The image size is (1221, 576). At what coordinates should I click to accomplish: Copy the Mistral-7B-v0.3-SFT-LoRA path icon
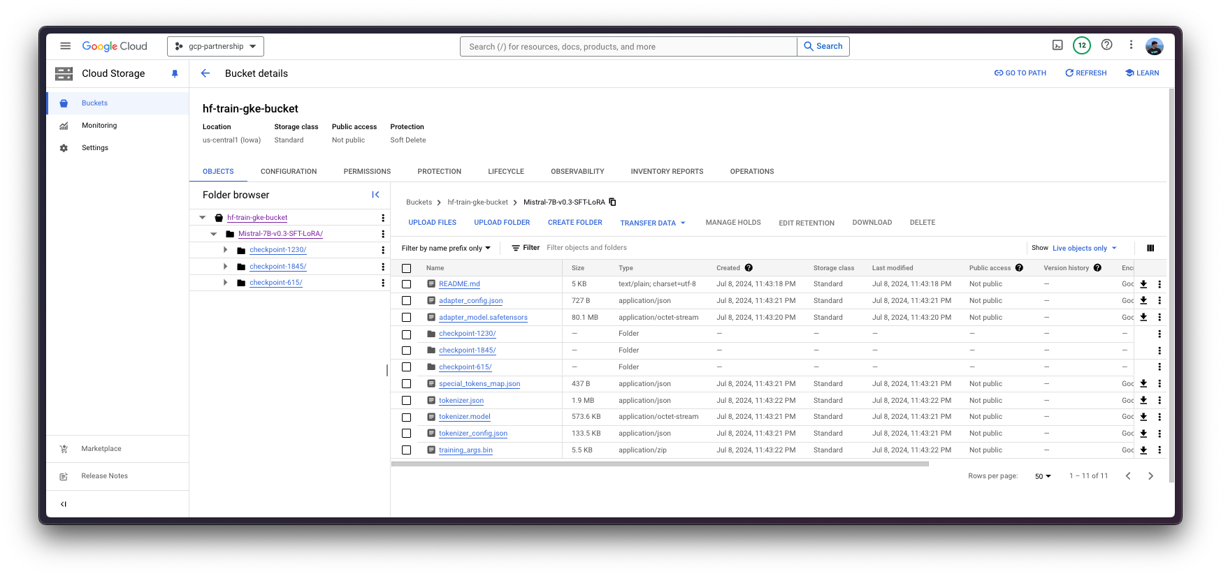(613, 202)
